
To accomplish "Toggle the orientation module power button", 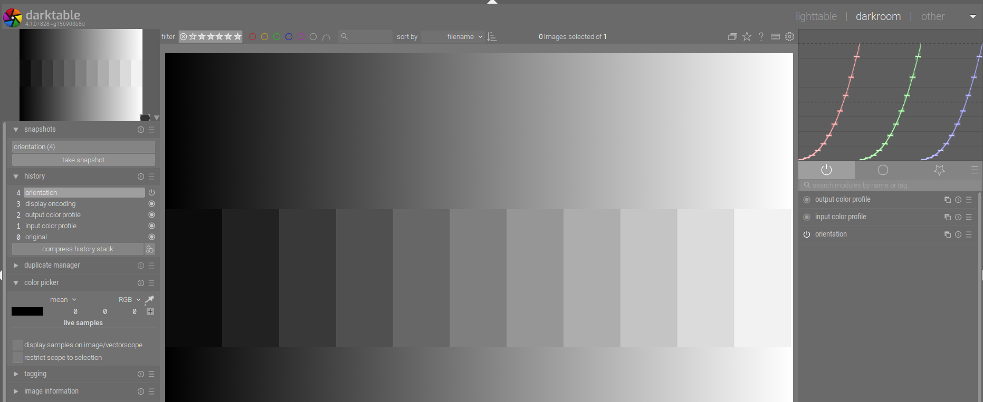I will pyautogui.click(x=806, y=234).
